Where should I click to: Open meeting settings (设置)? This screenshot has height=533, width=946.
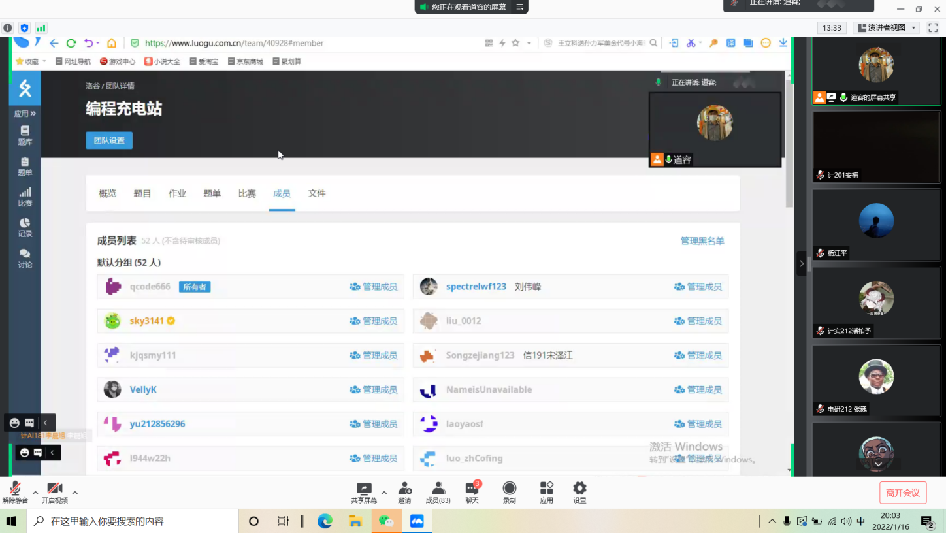coord(579,493)
